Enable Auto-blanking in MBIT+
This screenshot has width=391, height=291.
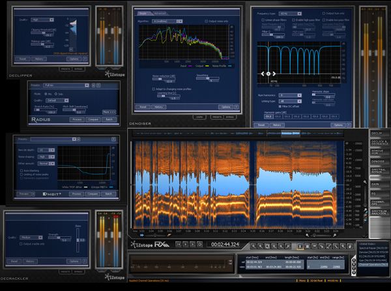(22, 171)
